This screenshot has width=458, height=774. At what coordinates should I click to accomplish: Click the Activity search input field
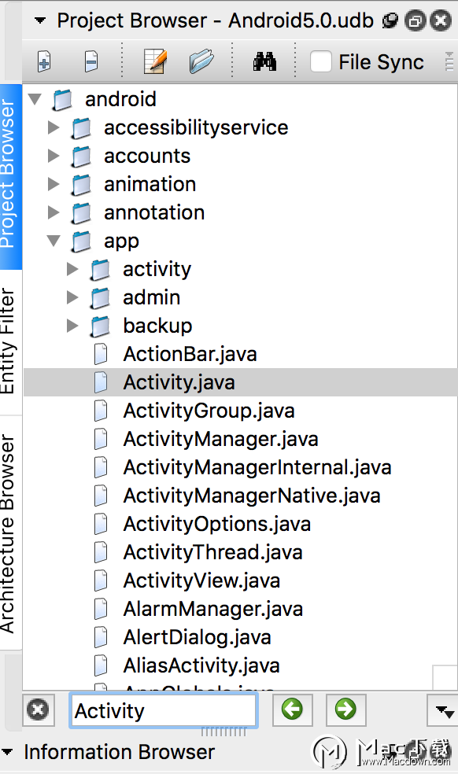pos(164,711)
